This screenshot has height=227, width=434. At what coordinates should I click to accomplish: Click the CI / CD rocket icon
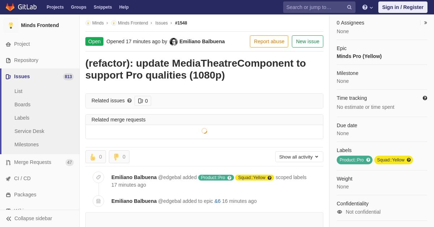(8, 178)
